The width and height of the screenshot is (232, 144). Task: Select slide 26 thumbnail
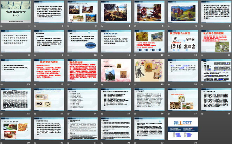(149, 99)
